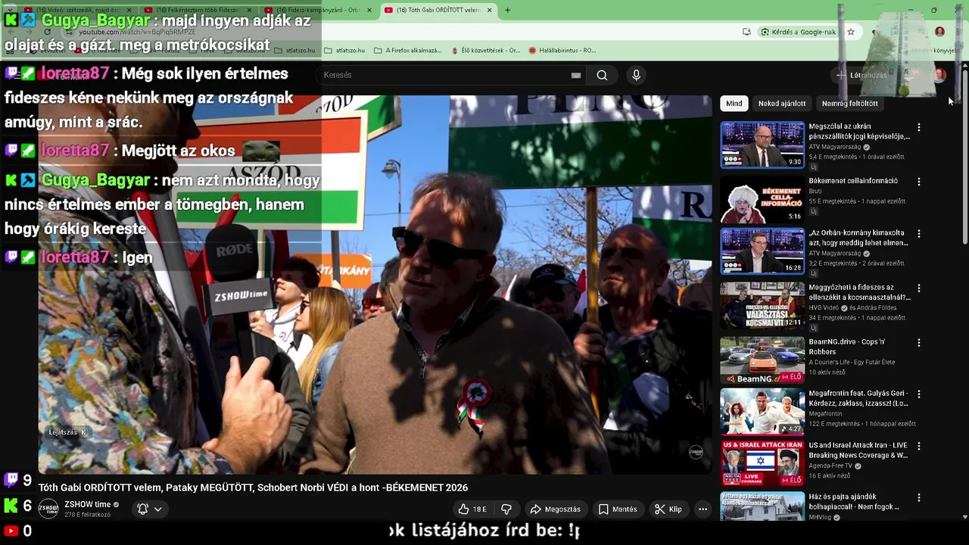This screenshot has width=969, height=545.
Task: Open more actions three-dot menu under video
Action: coord(703,509)
